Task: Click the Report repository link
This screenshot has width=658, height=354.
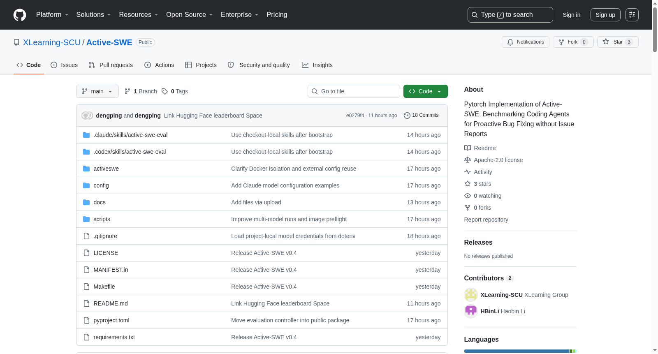Action: [x=486, y=220]
